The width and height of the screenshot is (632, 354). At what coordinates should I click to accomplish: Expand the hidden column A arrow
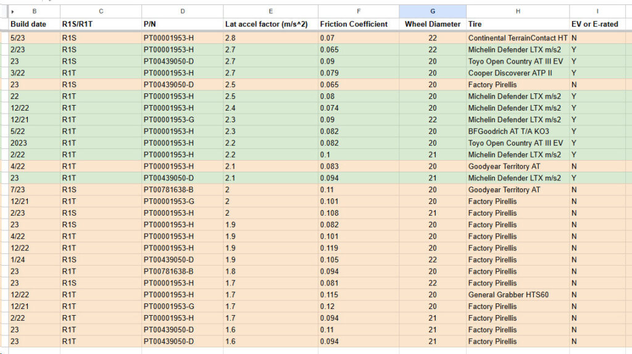[13, 12]
